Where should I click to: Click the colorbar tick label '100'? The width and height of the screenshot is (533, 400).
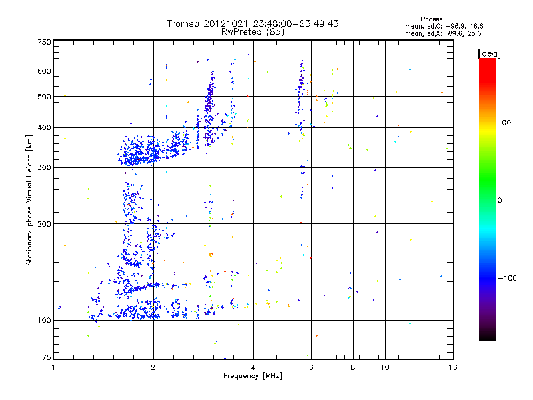coord(504,123)
